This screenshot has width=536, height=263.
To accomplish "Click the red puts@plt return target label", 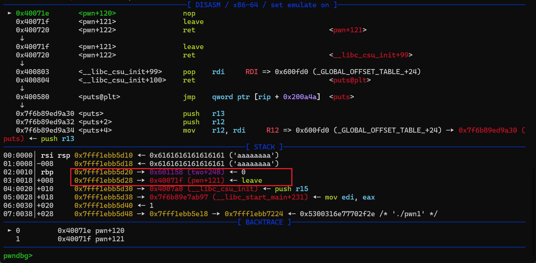I will coord(350,80).
